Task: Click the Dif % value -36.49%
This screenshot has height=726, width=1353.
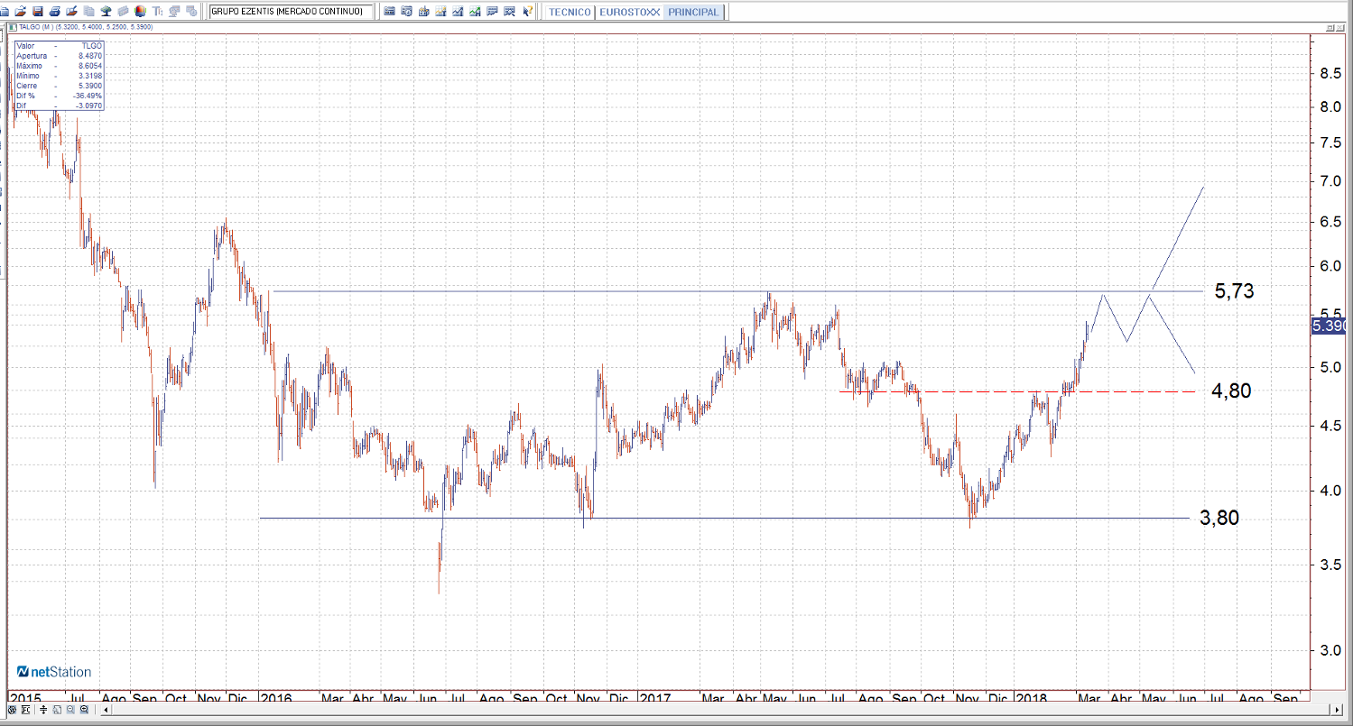Action: [88, 96]
